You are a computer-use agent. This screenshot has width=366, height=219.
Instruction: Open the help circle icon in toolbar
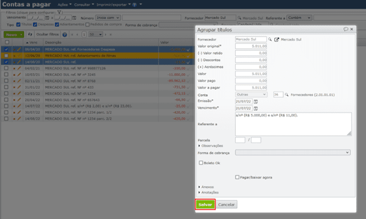(x=65, y=34)
